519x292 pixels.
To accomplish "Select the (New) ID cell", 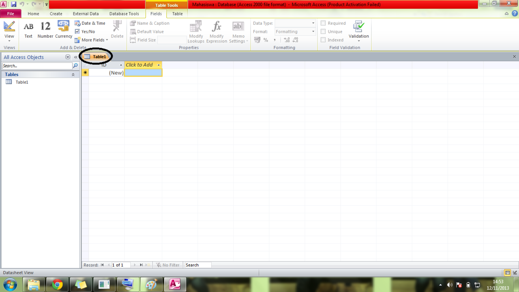I will click(107, 73).
